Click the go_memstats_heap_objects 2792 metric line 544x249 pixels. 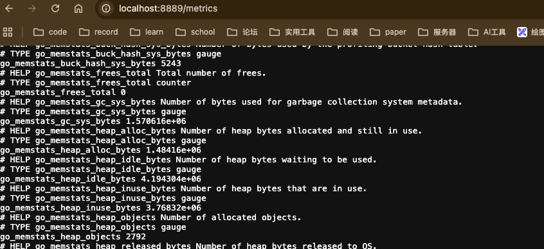coord(73,237)
